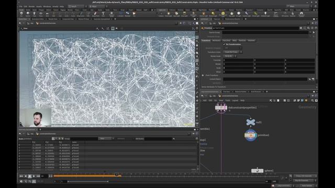335x188 pixels.
Task: Select the File shelf tool
Action: [x=134, y=14]
